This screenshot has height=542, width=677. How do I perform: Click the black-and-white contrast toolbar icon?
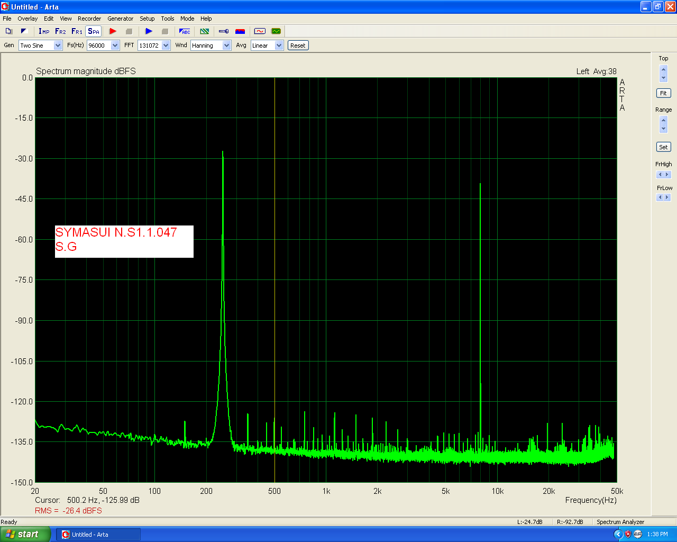(24, 31)
